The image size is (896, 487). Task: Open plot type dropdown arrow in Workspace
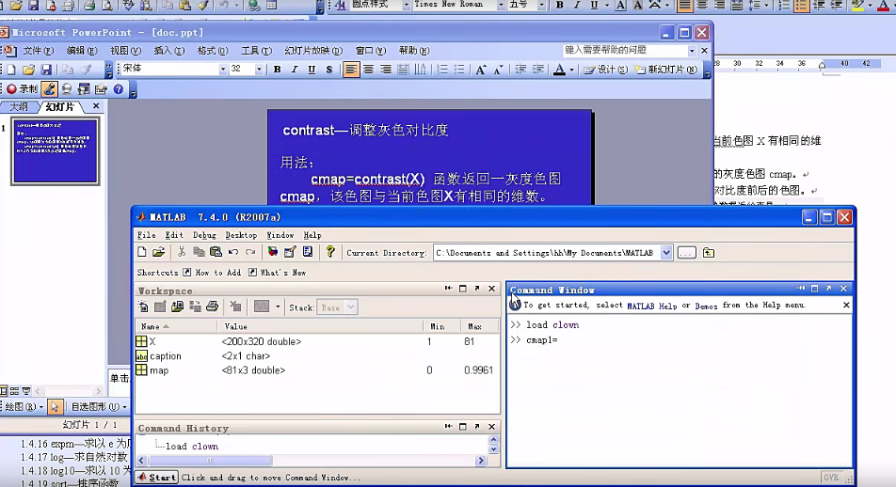click(278, 307)
